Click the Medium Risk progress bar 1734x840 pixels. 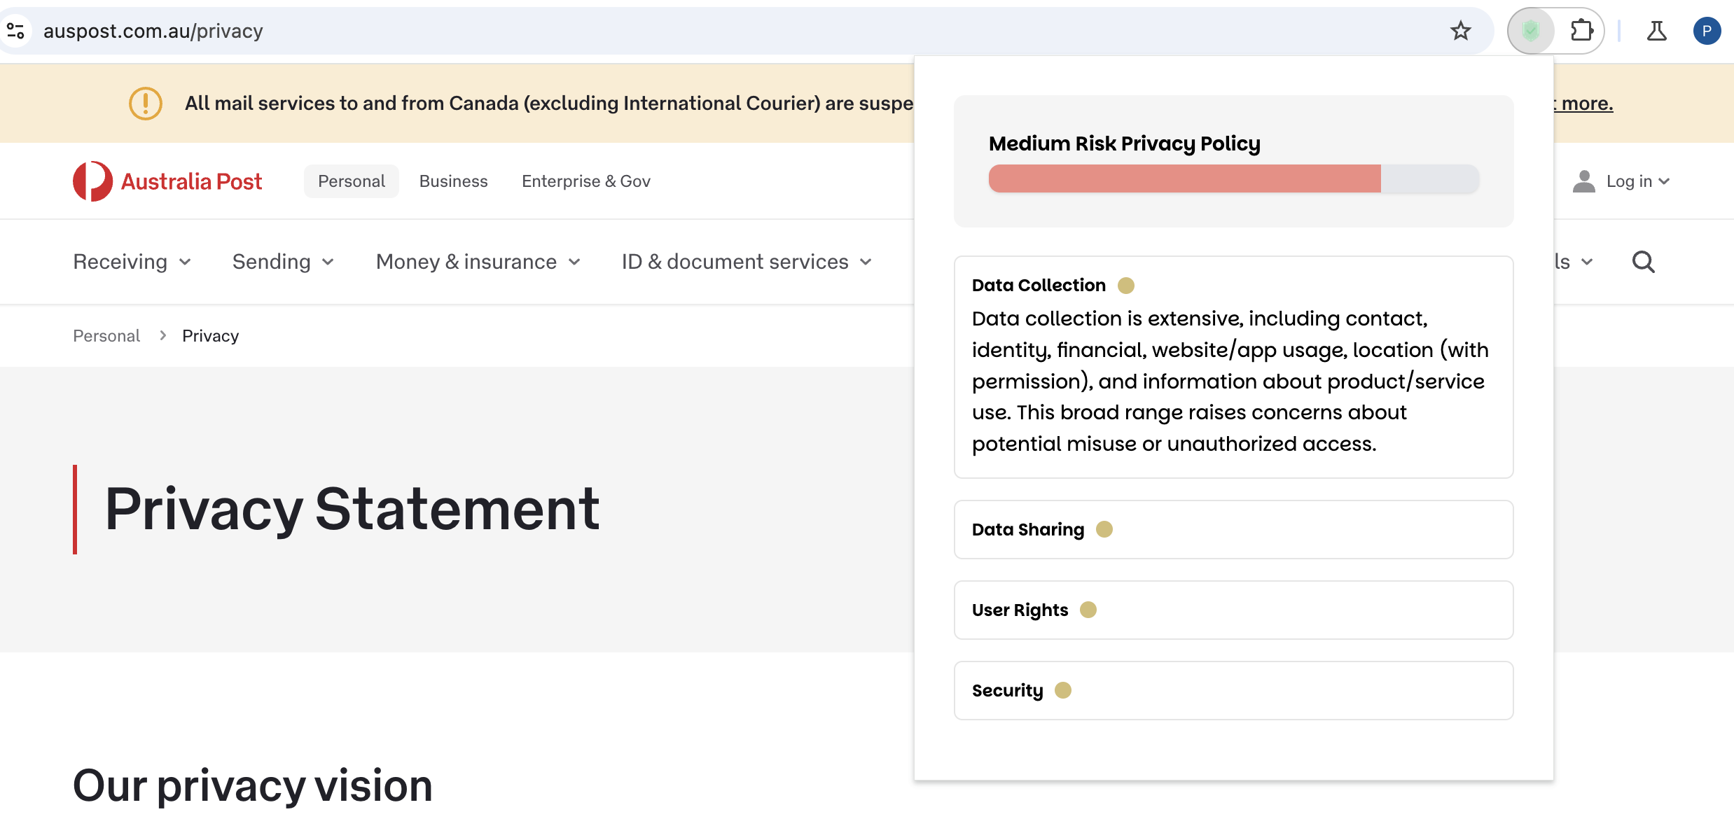(1233, 179)
